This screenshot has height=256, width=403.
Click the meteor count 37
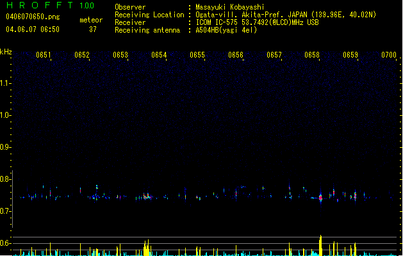(x=93, y=29)
